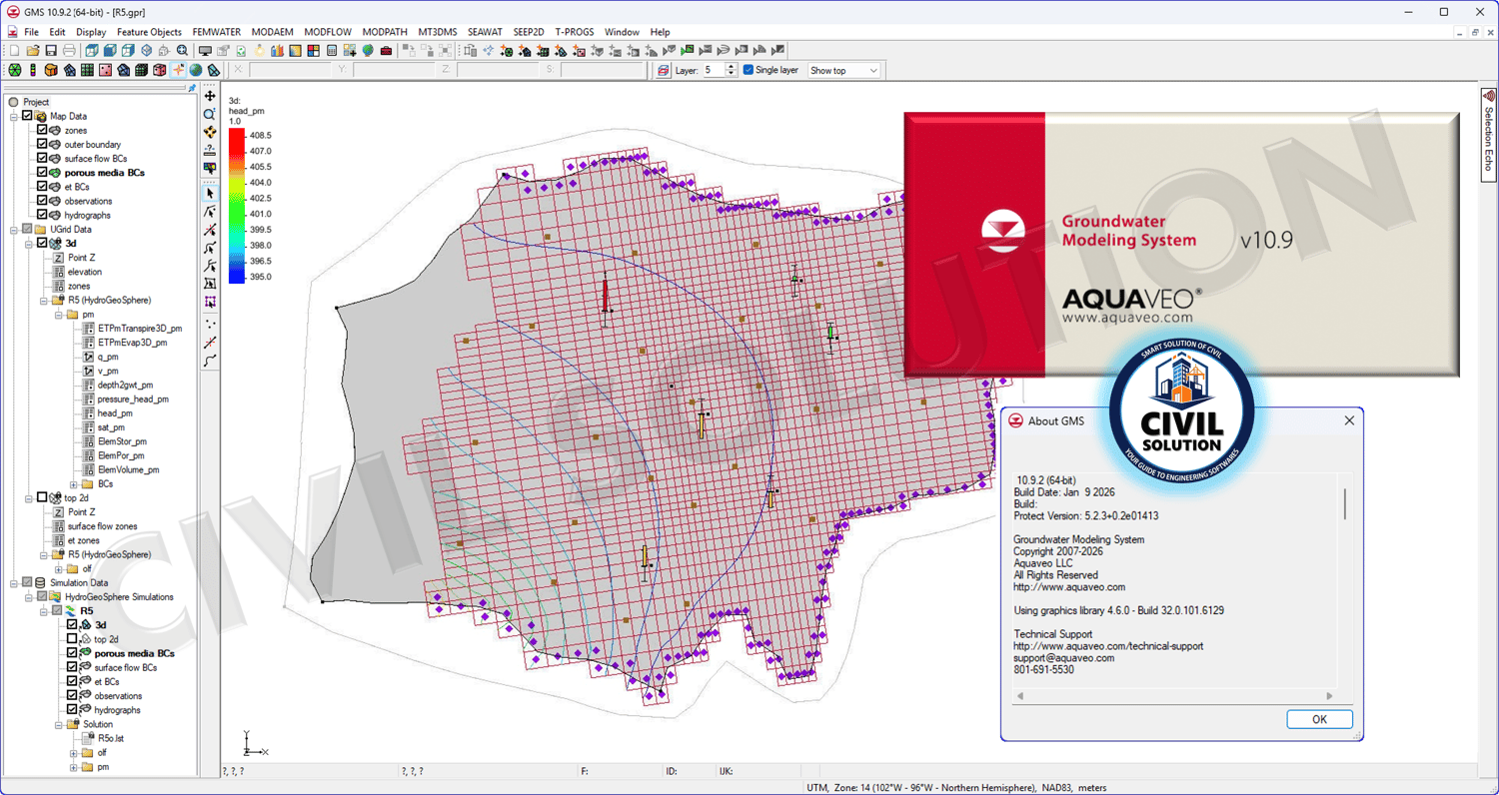Screen dimensions: 1499x795
Task: Open the Show top dropdown
Action: (x=843, y=71)
